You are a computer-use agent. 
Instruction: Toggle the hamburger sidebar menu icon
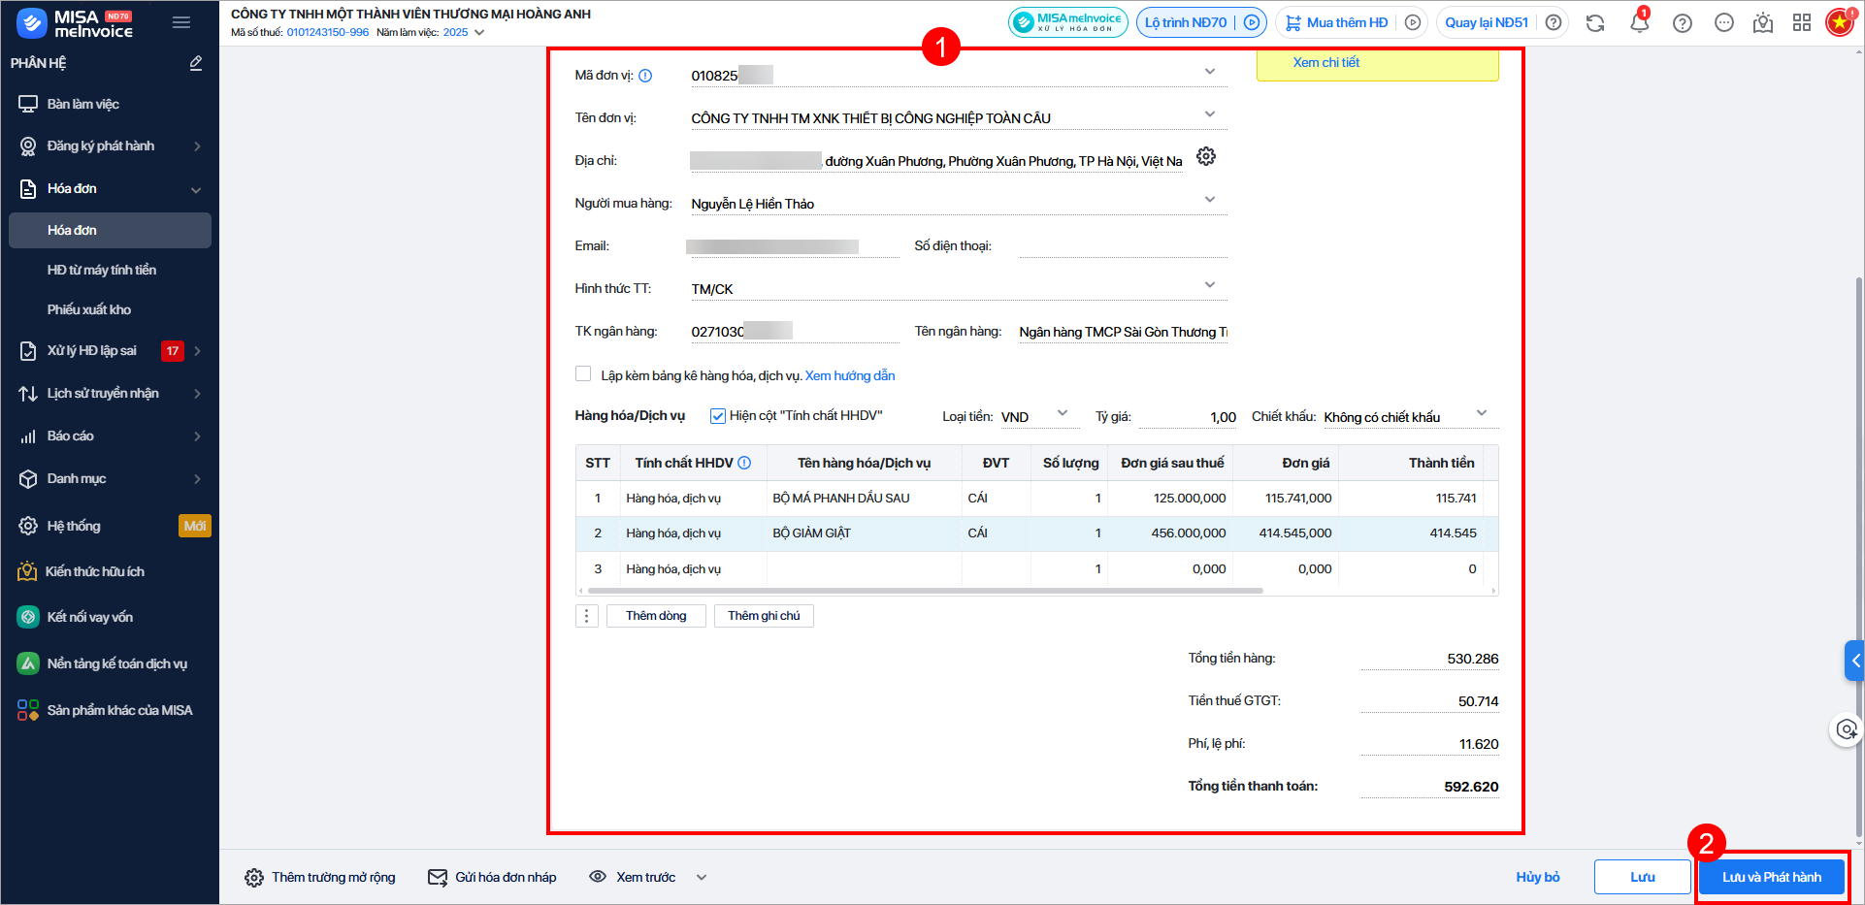pyautogui.click(x=181, y=22)
